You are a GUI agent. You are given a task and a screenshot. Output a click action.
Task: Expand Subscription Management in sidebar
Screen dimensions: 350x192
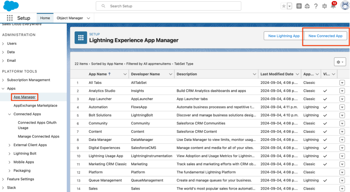(3, 80)
